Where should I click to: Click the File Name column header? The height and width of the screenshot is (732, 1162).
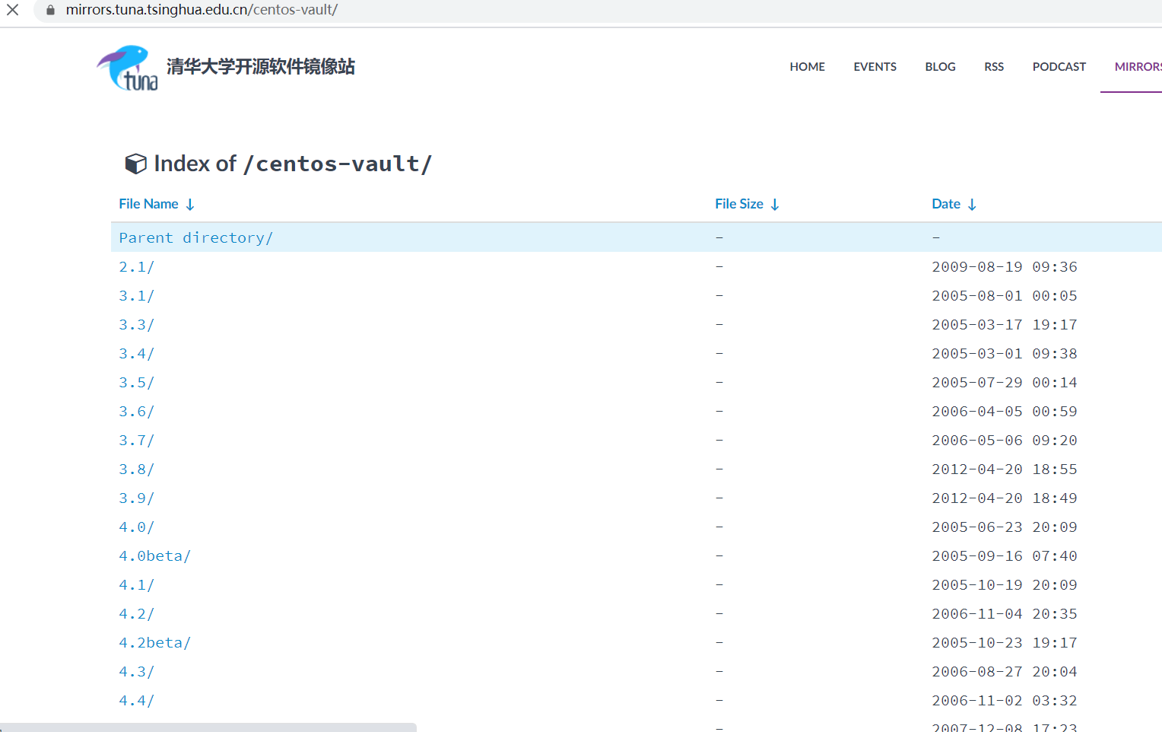pos(148,204)
